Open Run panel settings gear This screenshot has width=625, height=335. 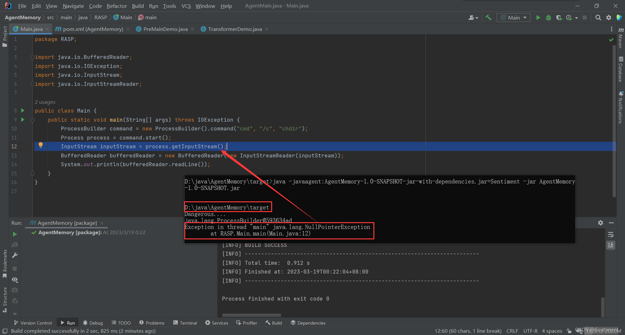coord(601,223)
